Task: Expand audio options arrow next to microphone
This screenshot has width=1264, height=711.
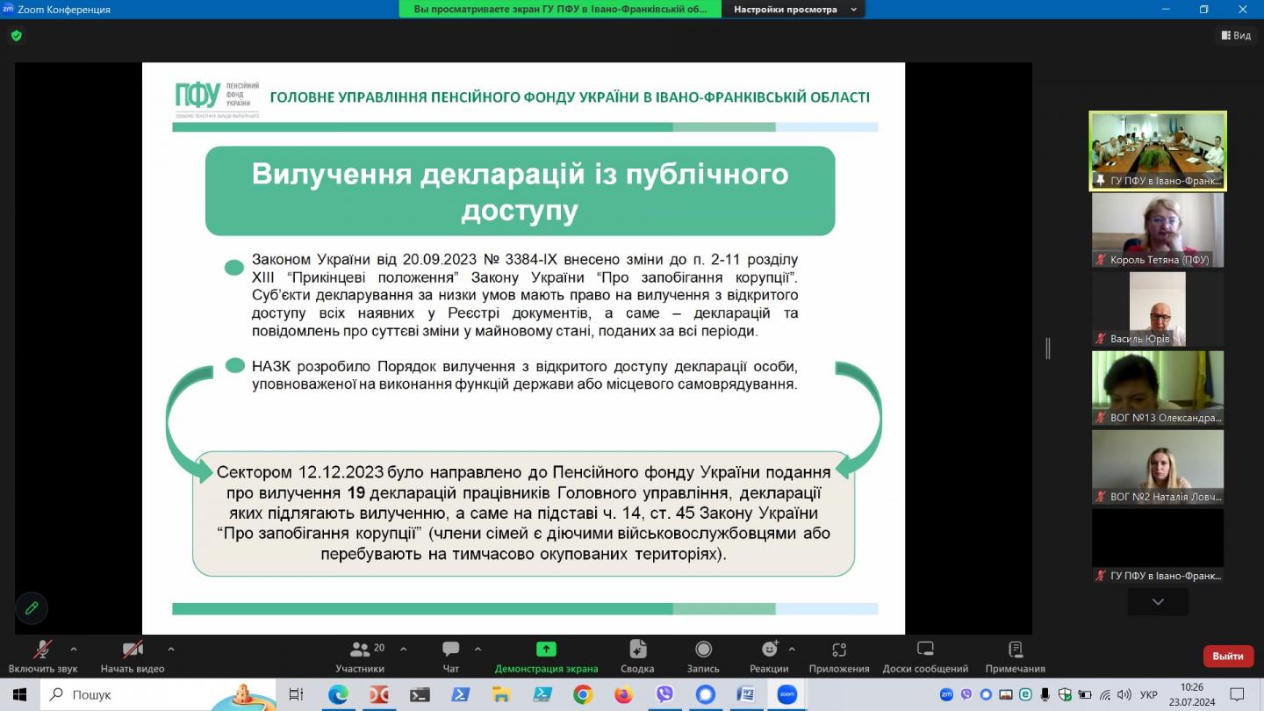Action: coord(74,650)
